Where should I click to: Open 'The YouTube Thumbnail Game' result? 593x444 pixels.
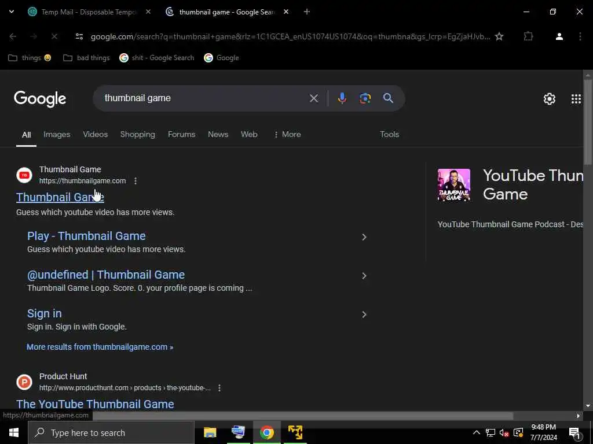95,404
